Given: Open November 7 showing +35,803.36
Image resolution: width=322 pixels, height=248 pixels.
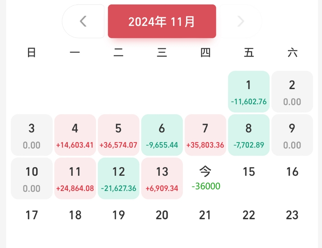Looking at the screenshot, I should tap(205, 135).
